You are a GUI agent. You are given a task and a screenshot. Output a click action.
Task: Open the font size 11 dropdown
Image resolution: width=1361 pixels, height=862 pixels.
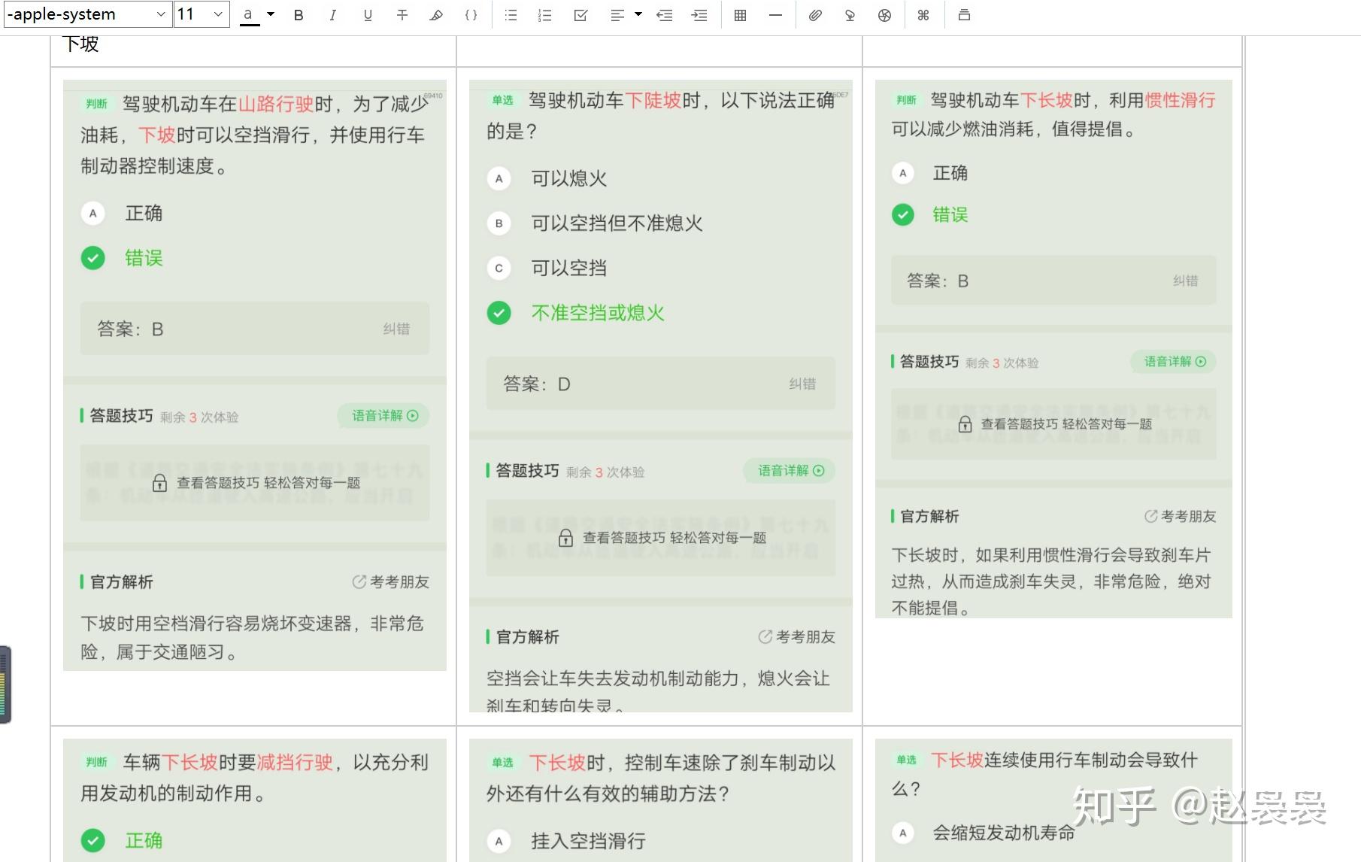tap(202, 14)
